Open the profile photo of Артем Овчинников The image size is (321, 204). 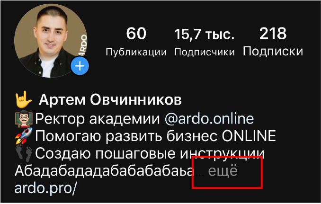tap(51, 41)
